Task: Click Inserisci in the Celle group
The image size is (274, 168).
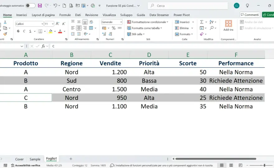Action: [184, 22]
